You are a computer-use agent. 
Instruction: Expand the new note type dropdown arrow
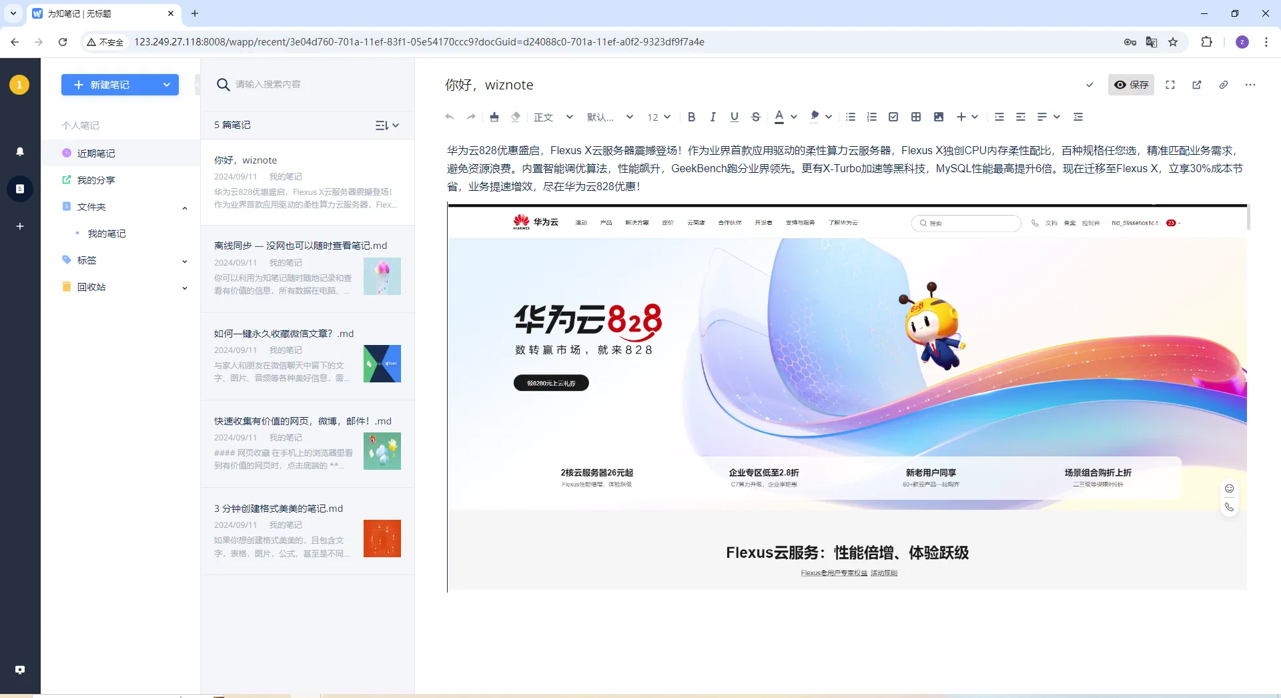tap(167, 85)
